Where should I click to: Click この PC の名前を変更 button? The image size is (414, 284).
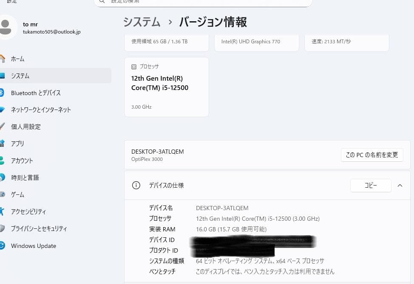click(372, 155)
